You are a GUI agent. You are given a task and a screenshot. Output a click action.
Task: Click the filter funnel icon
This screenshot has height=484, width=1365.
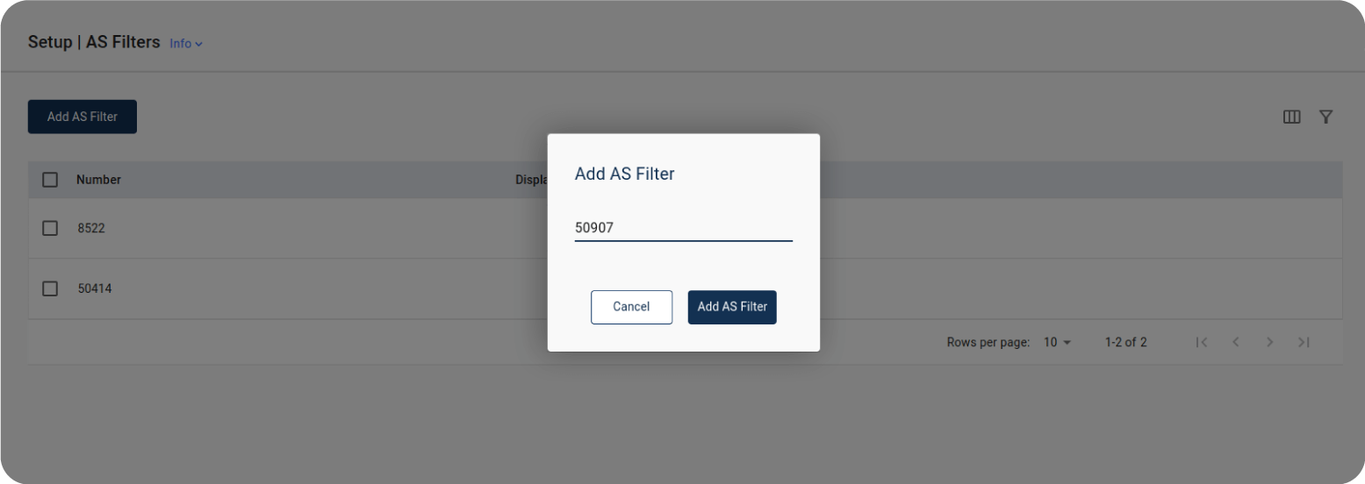[1325, 117]
